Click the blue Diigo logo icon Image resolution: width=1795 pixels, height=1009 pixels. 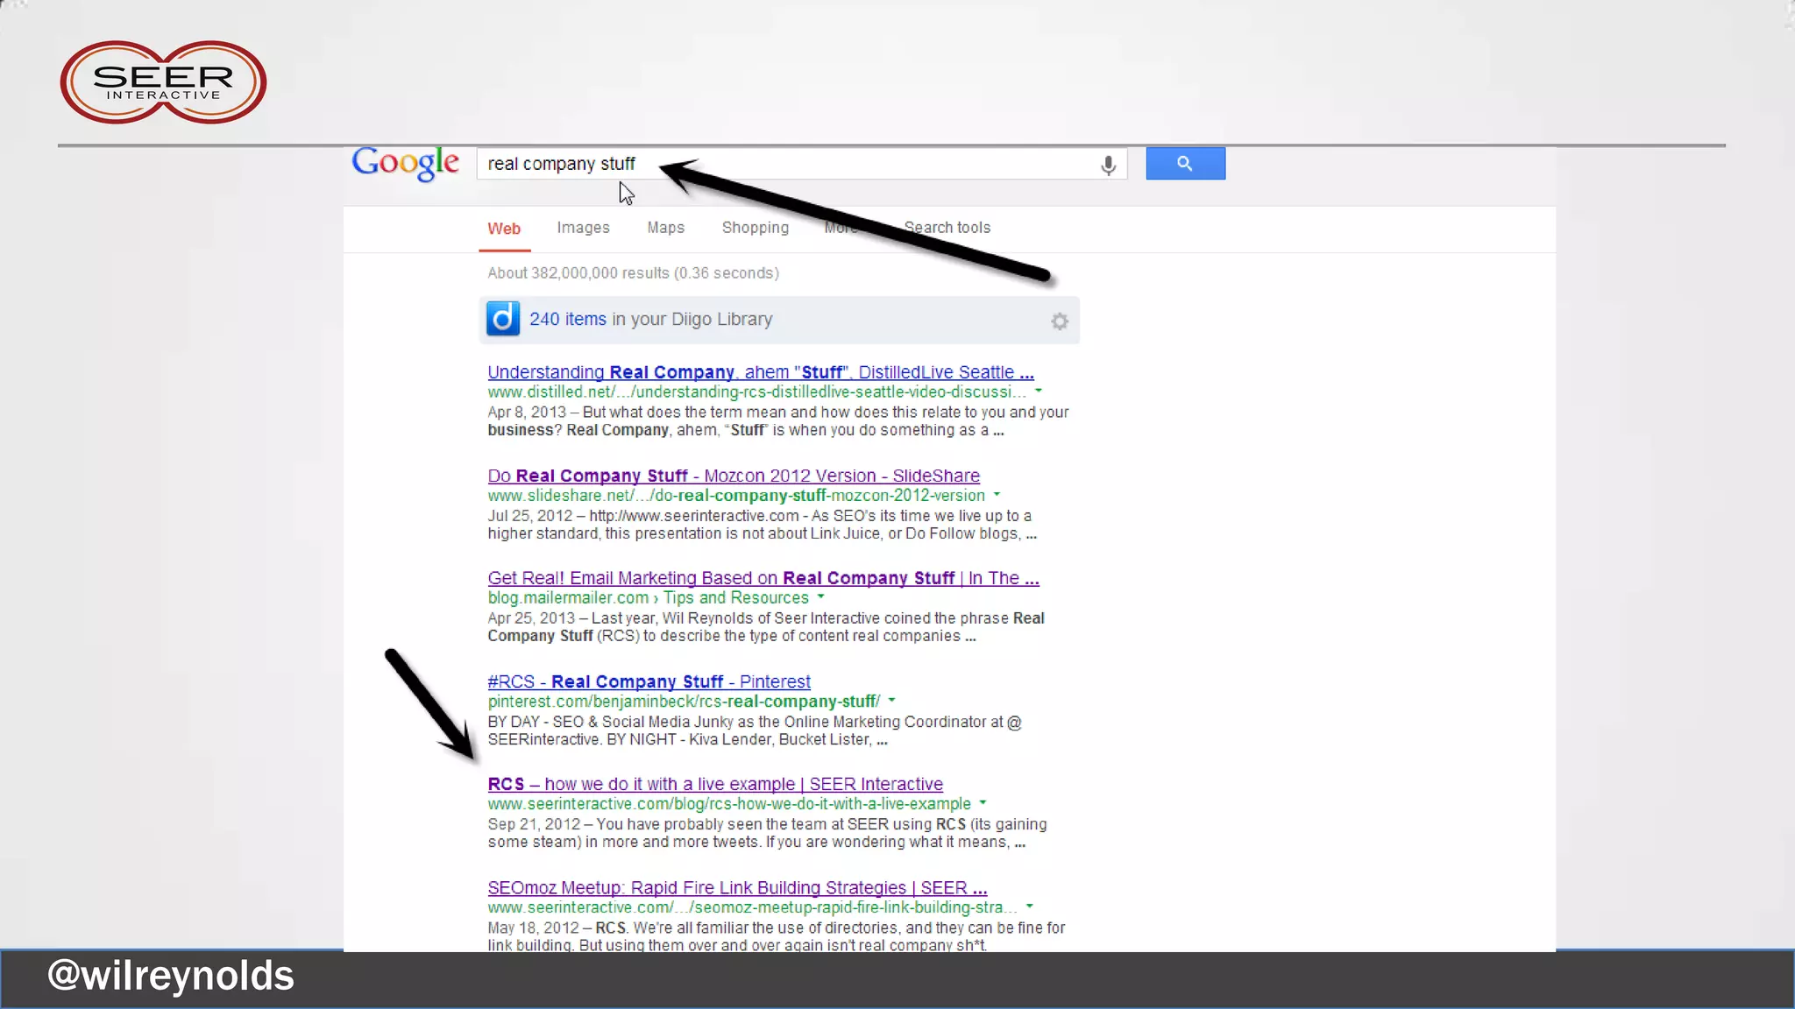[503, 319]
